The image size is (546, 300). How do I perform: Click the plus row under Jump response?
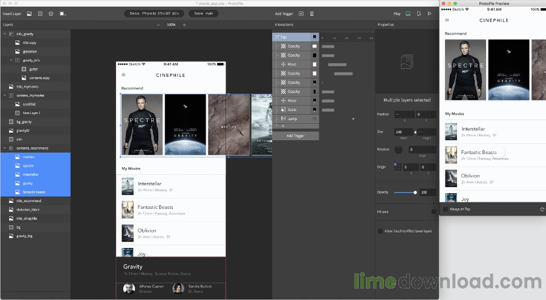(295, 126)
